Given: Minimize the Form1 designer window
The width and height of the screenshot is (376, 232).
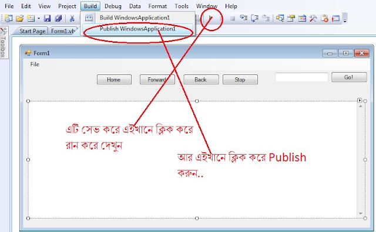Looking at the screenshot, I should pos(330,53).
